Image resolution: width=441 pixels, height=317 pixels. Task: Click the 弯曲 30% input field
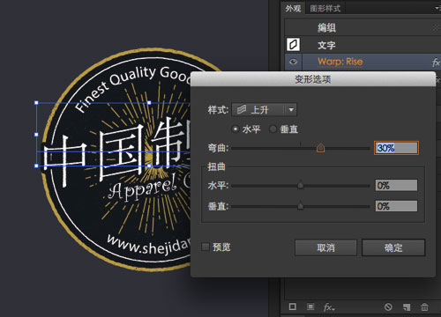pyautogui.click(x=396, y=148)
